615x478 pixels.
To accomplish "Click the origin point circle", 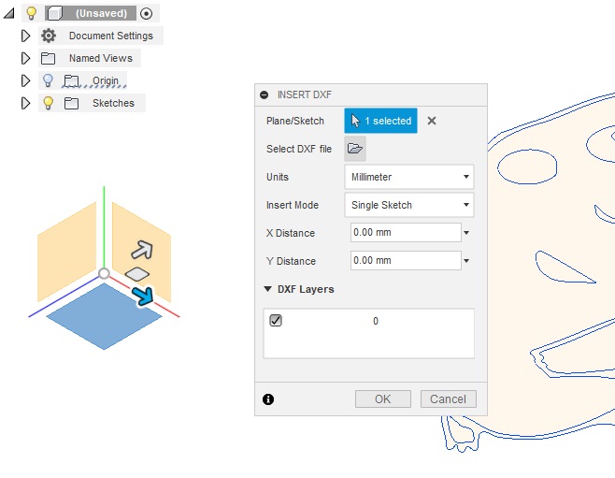I will coord(104,273).
